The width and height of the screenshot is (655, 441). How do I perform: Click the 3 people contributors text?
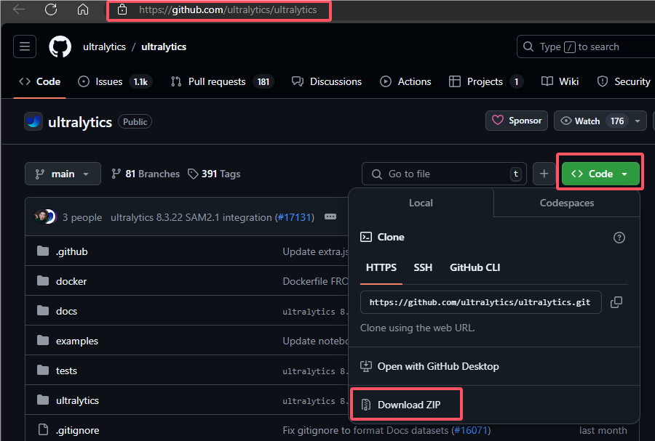pos(82,217)
